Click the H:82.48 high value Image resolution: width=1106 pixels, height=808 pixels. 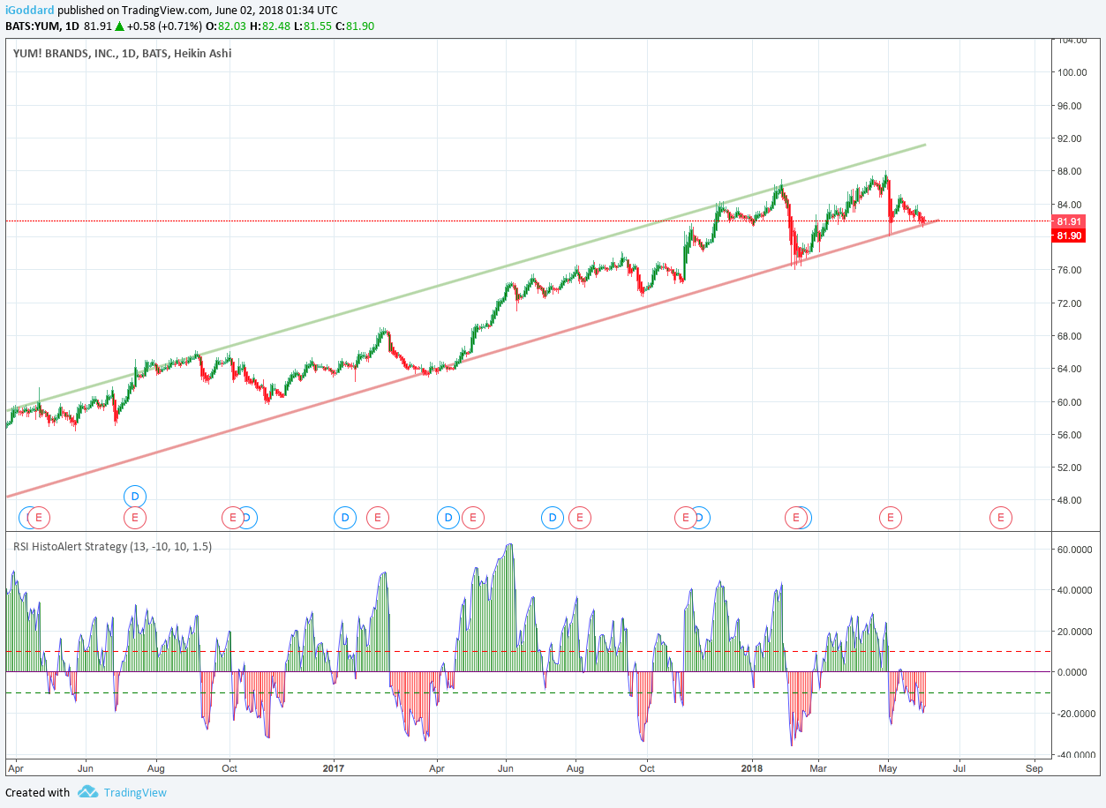[x=271, y=26]
